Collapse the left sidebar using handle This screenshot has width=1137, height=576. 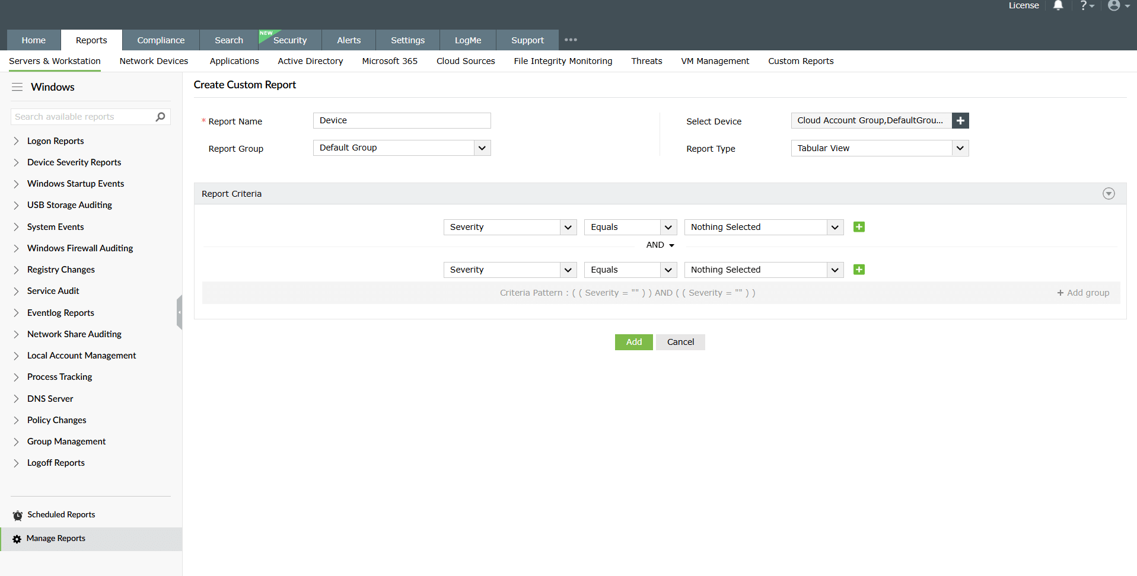click(179, 312)
